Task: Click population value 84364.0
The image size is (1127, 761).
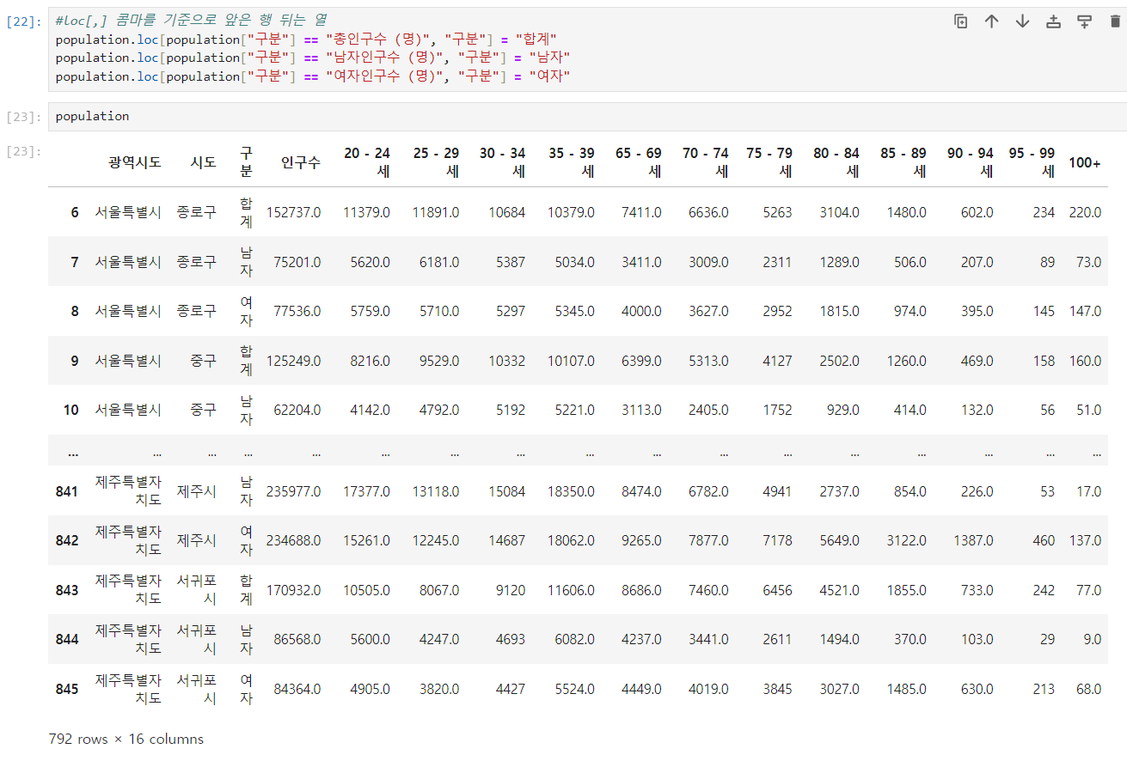Action: (x=297, y=689)
